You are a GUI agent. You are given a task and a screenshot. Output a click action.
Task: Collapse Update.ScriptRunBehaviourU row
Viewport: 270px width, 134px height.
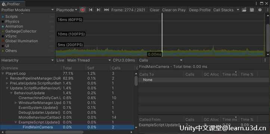point(7,88)
